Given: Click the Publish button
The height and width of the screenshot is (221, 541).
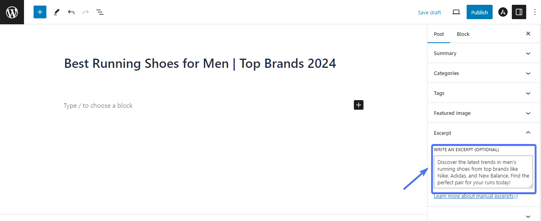Looking at the screenshot, I should (x=479, y=12).
